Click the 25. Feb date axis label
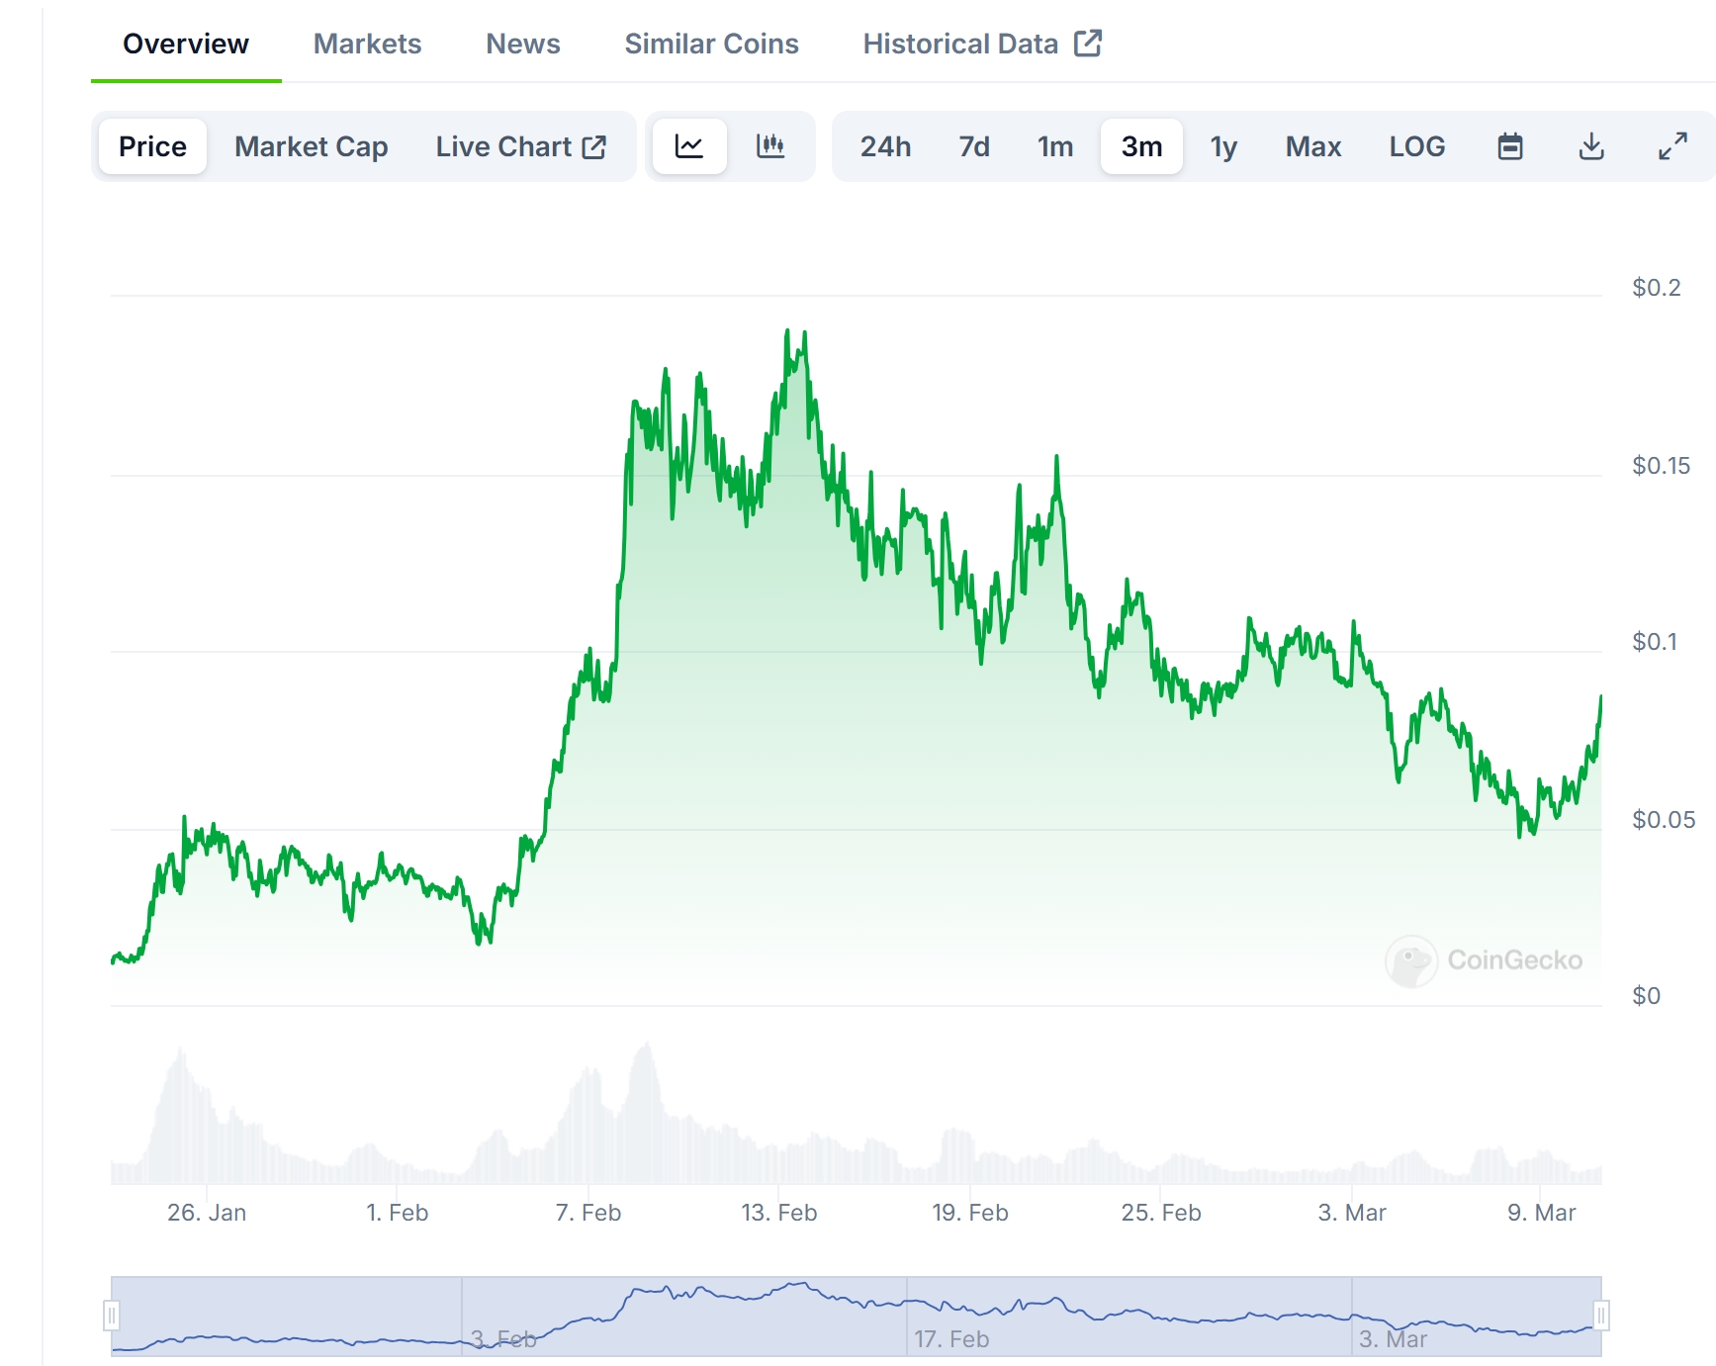 tap(1161, 1213)
